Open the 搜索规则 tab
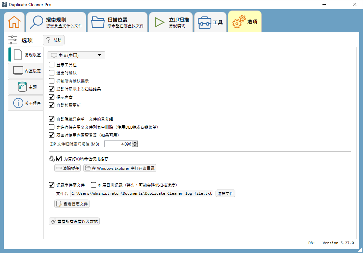363x253 pixels. tap(56, 22)
